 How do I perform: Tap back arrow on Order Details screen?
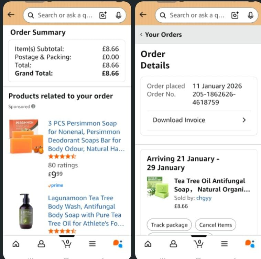point(143,15)
